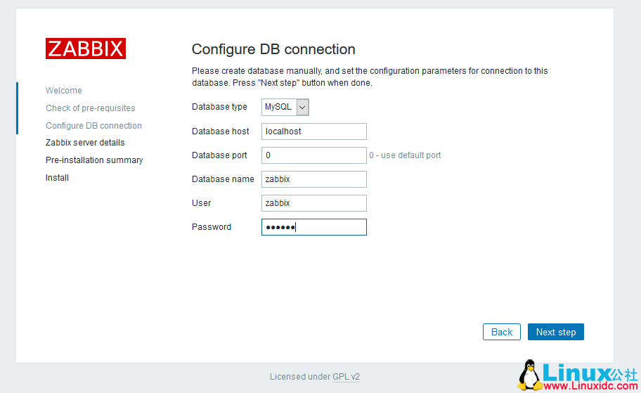This screenshot has width=641, height=393.
Task: Click the ZABBIX logo
Action: click(86, 49)
